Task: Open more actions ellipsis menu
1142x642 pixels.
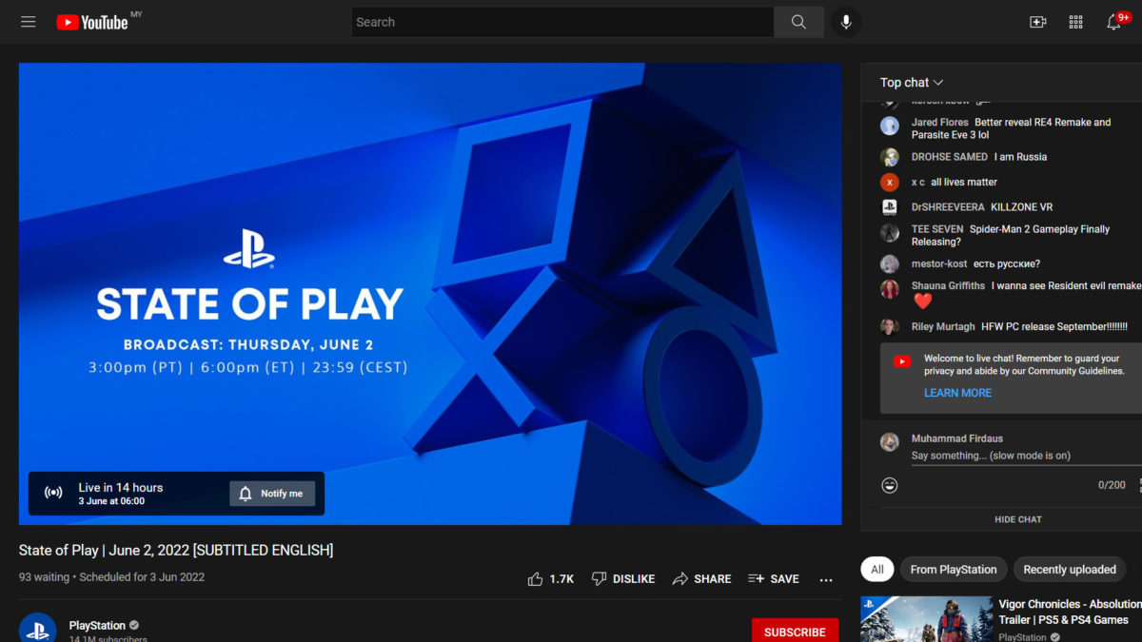Action: tap(826, 578)
